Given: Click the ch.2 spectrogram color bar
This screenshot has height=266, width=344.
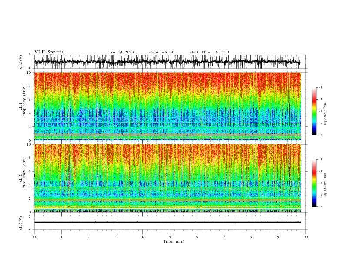Looking at the screenshot, I should point(314,183).
